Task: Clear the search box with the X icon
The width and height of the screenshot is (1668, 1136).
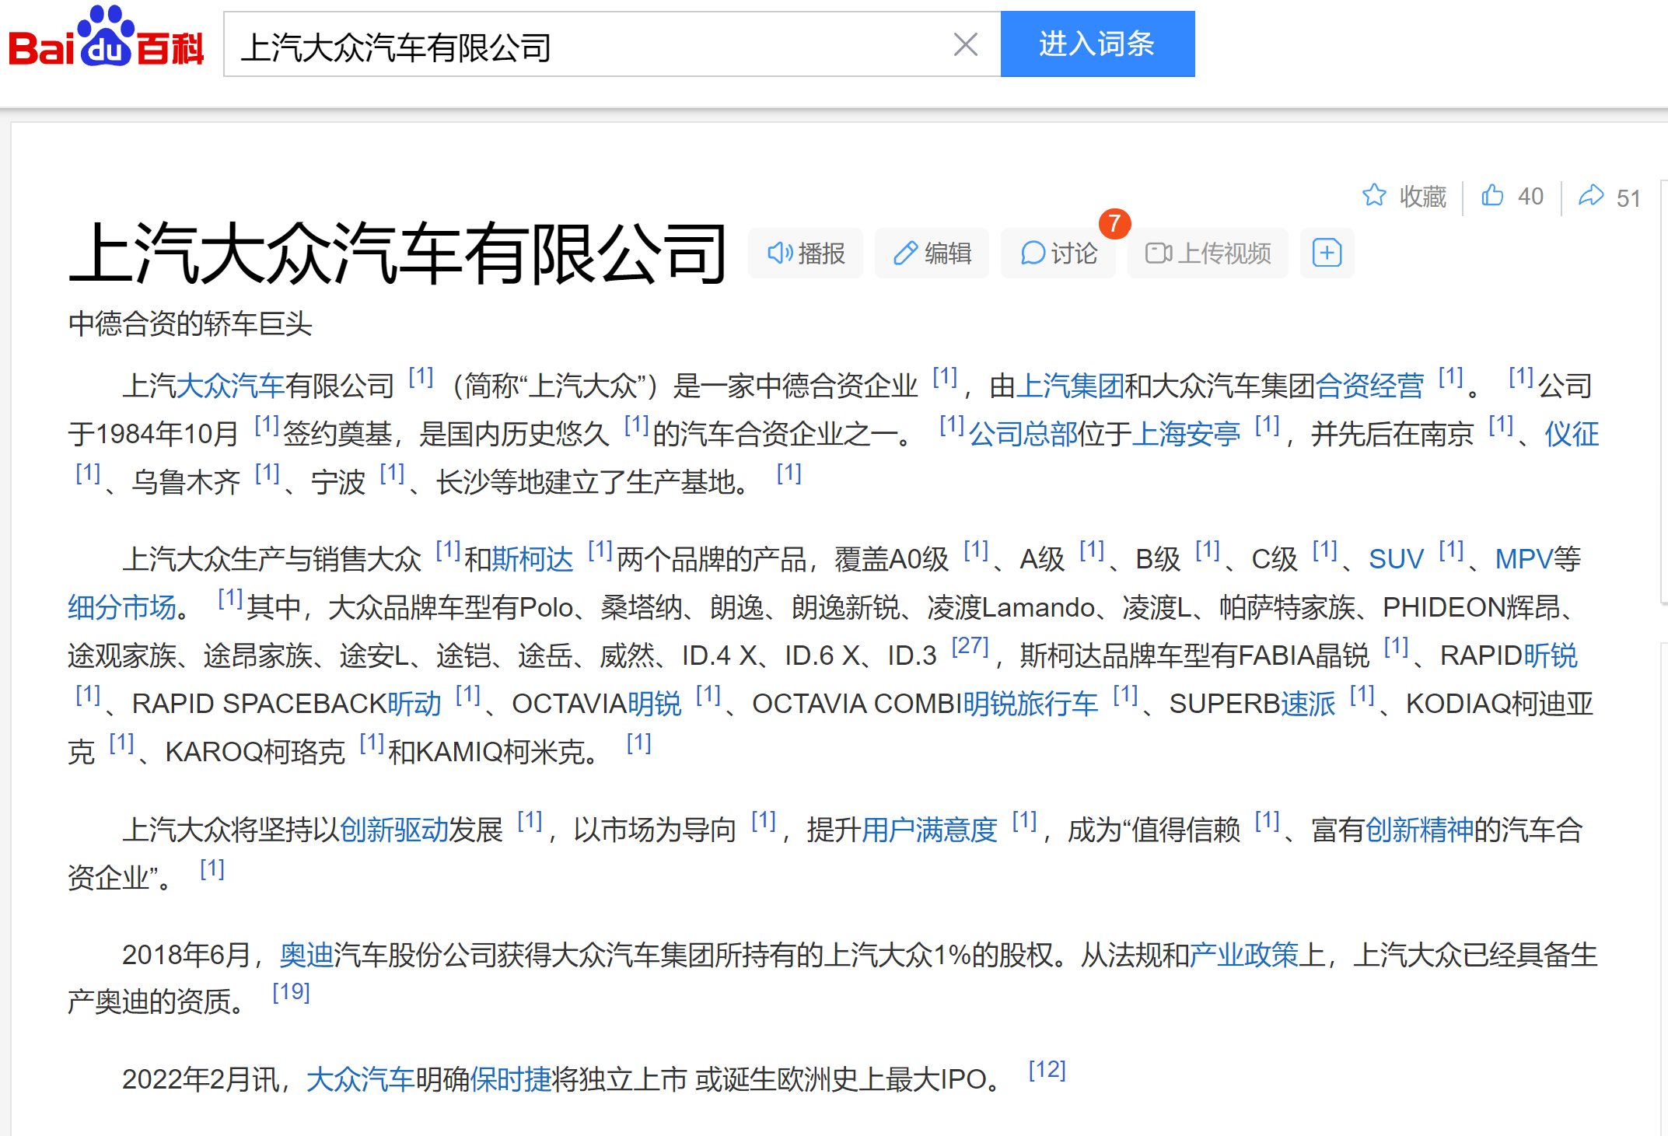Action: (965, 44)
